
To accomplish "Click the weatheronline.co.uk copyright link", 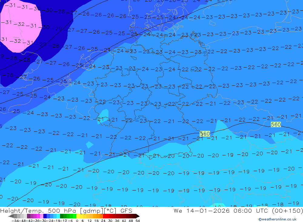I will tap(278, 219).
